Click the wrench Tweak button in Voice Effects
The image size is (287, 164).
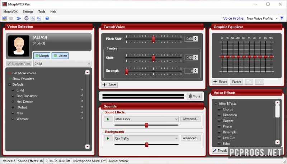[x=220, y=151]
